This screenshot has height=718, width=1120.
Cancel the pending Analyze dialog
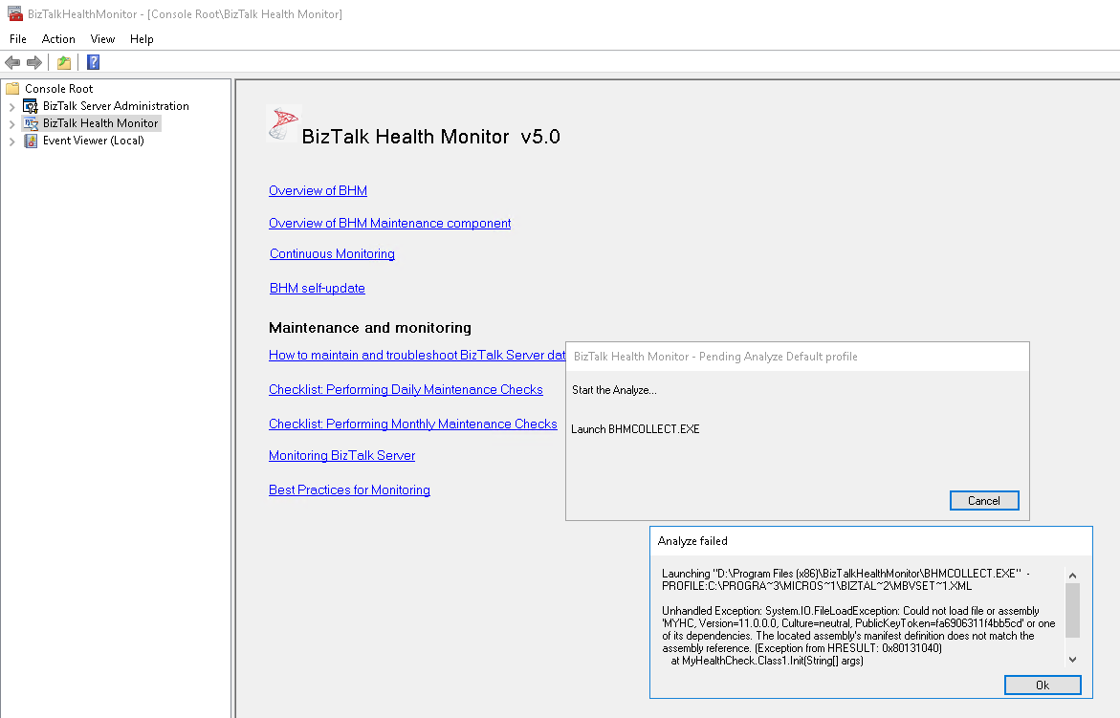point(984,501)
